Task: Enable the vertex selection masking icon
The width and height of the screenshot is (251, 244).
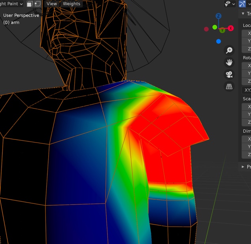Action: coord(38,4)
